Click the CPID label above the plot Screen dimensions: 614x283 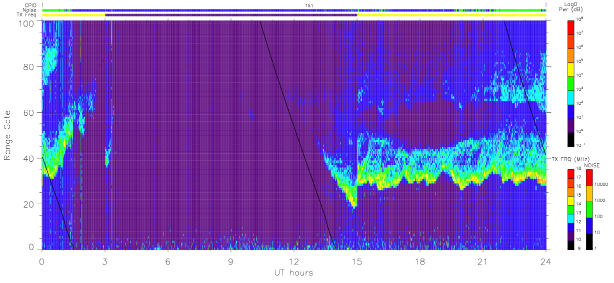coord(31,5)
